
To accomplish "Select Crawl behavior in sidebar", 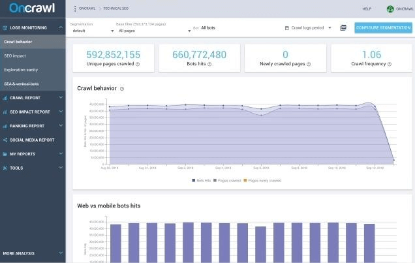I will point(33,42).
